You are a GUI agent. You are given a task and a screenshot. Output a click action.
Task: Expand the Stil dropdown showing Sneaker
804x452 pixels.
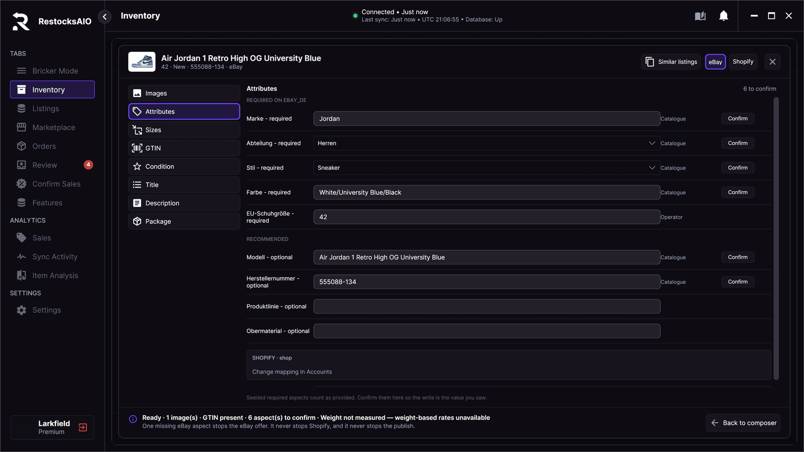pyautogui.click(x=486, y=168)
